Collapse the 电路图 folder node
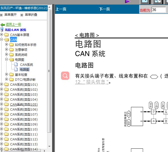The image size is (168, 152). click(7, 59)
